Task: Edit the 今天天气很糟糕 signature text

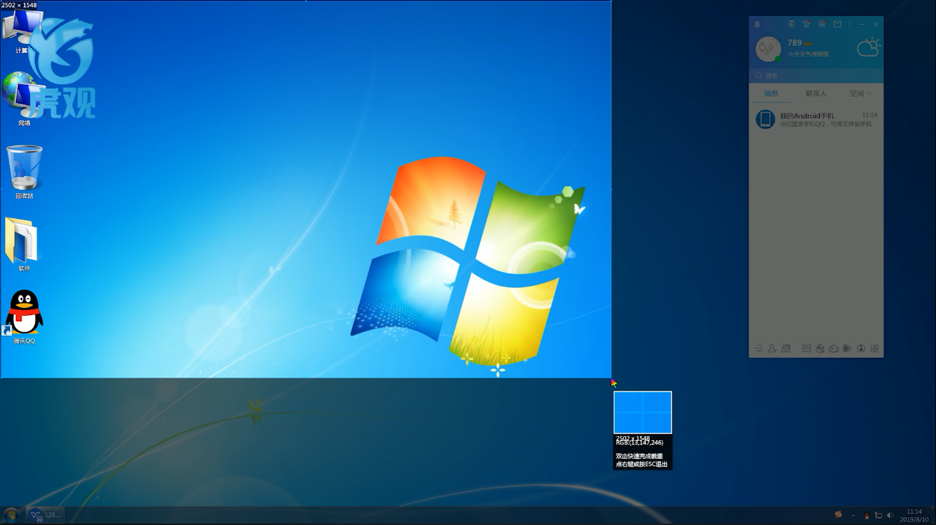Action: [808, 54]
